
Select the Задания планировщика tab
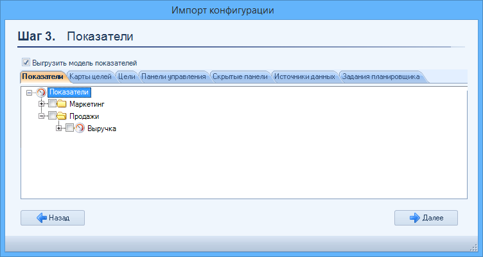pyautogui.click(x=381, y=76)
